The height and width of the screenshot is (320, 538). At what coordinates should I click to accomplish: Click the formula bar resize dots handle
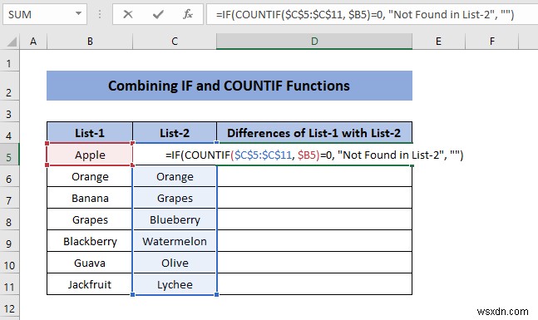point(100,14)
